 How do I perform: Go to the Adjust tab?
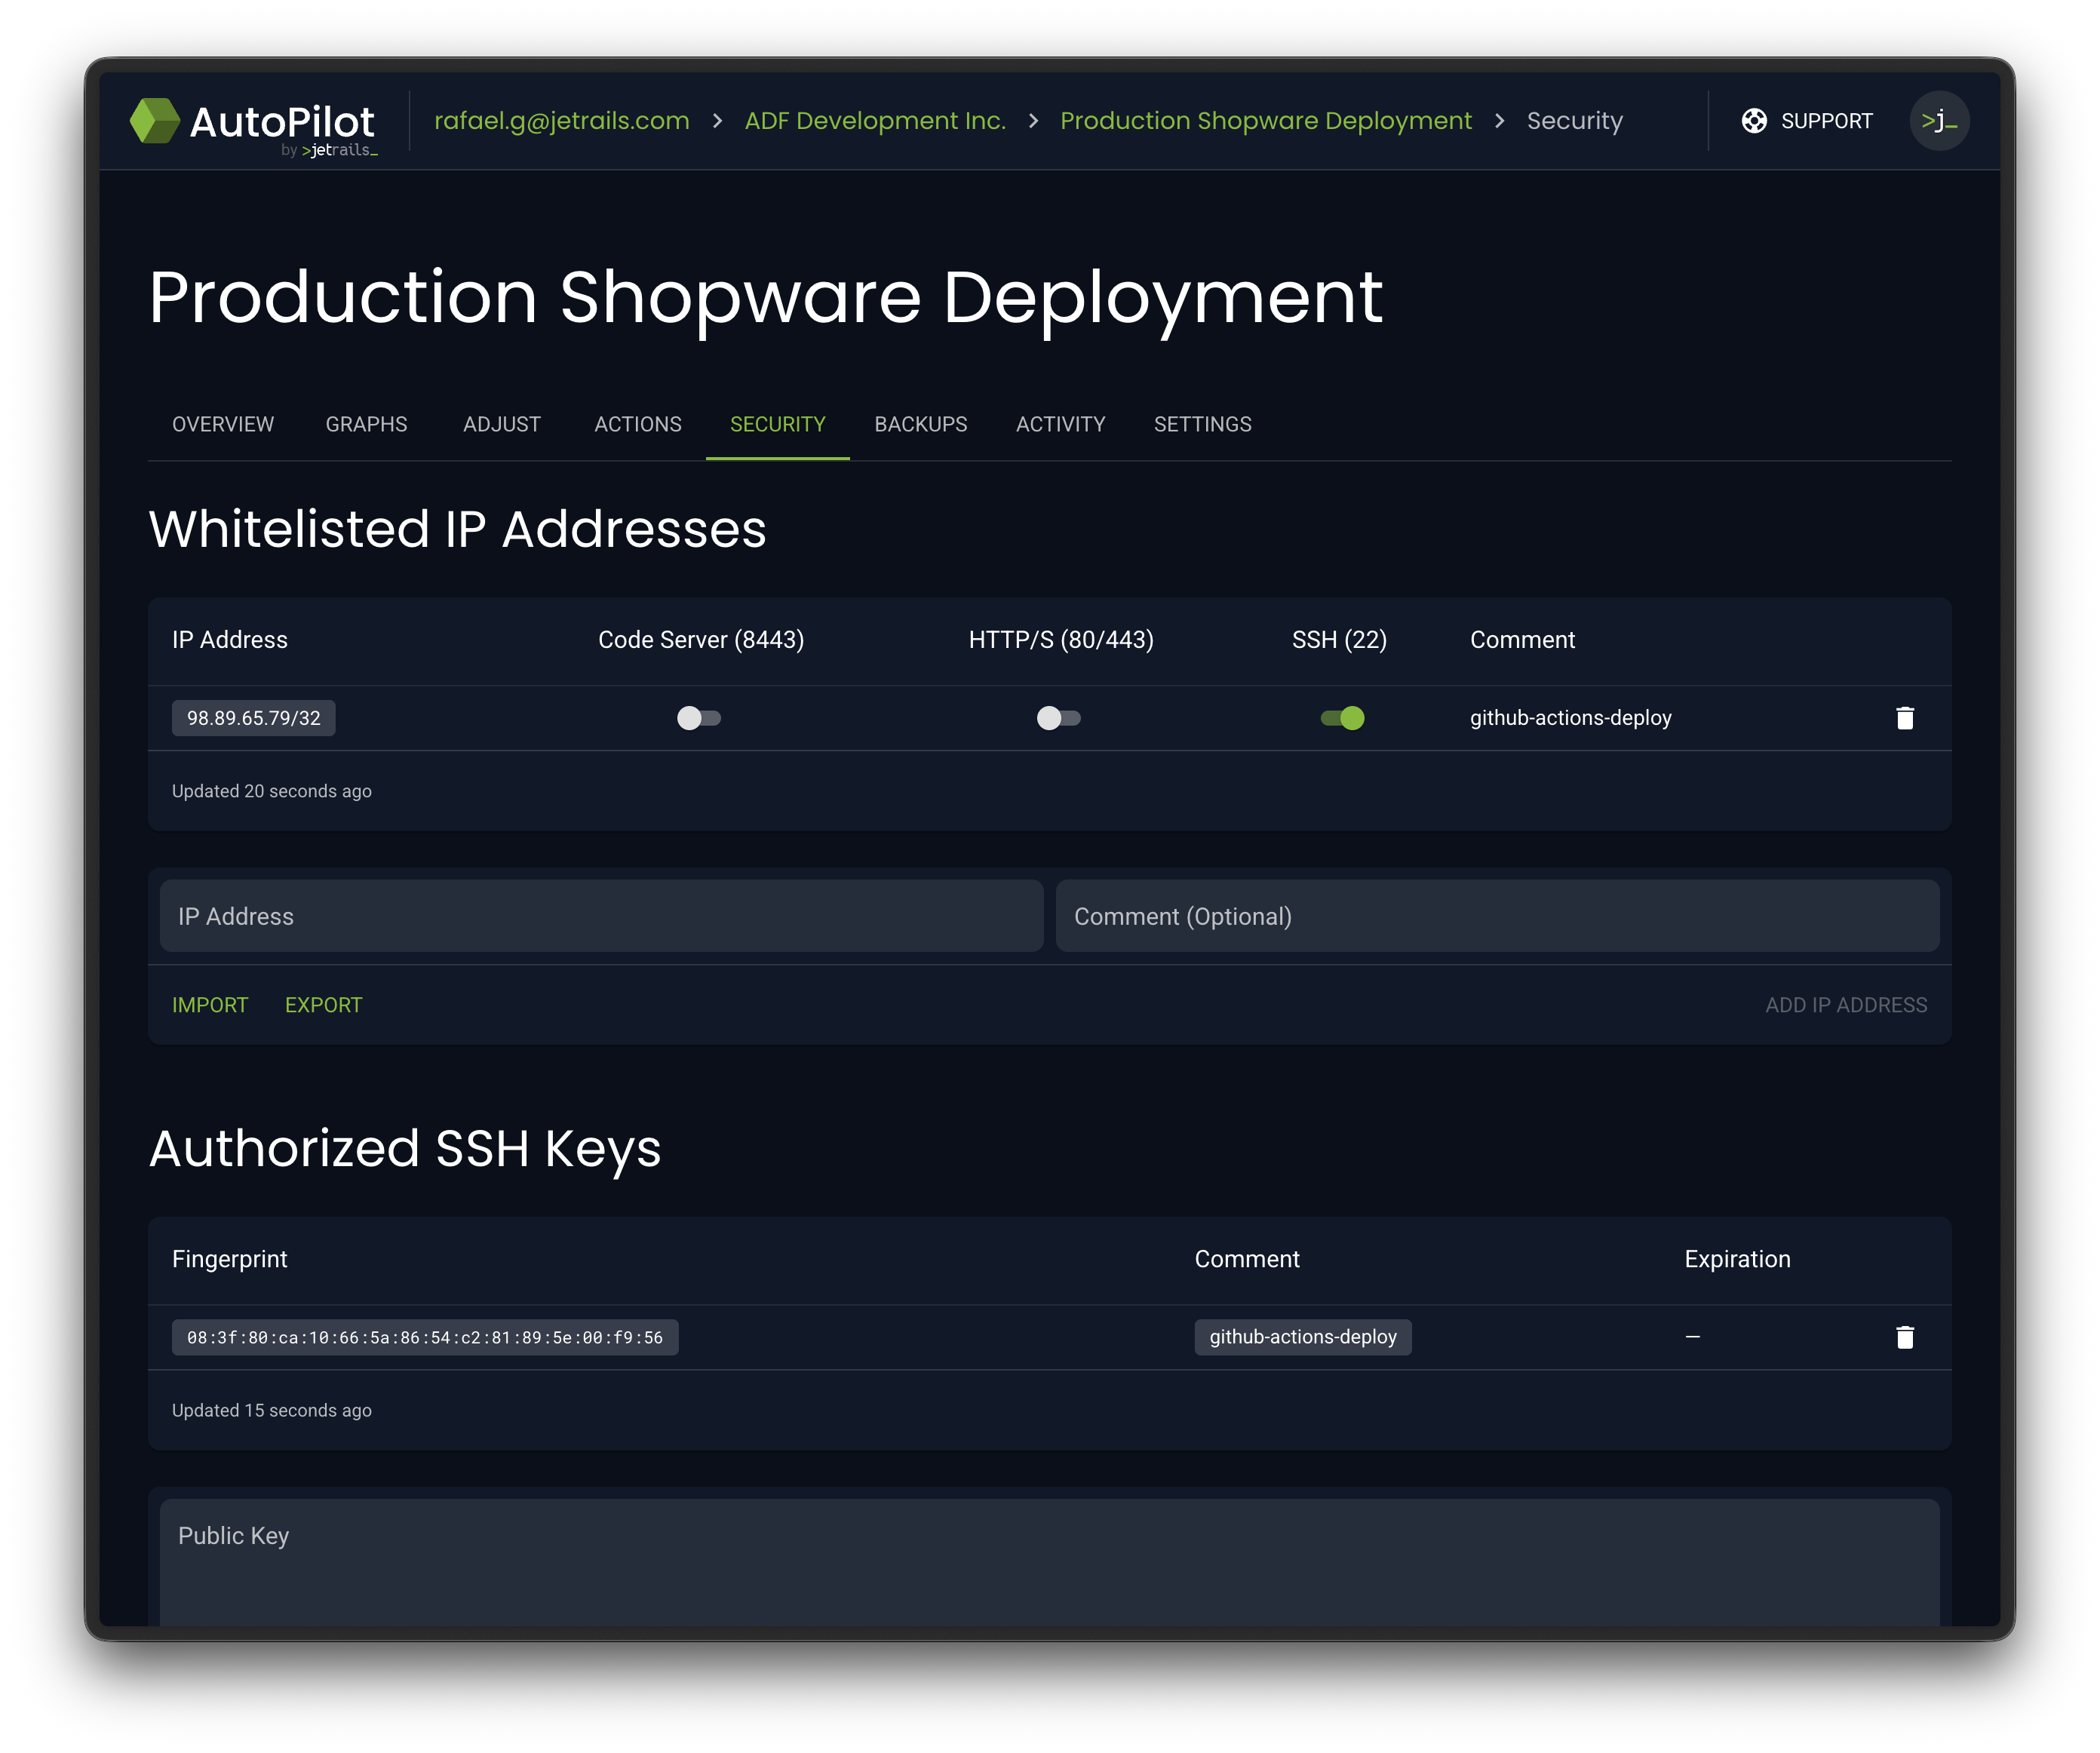[501, 424]
